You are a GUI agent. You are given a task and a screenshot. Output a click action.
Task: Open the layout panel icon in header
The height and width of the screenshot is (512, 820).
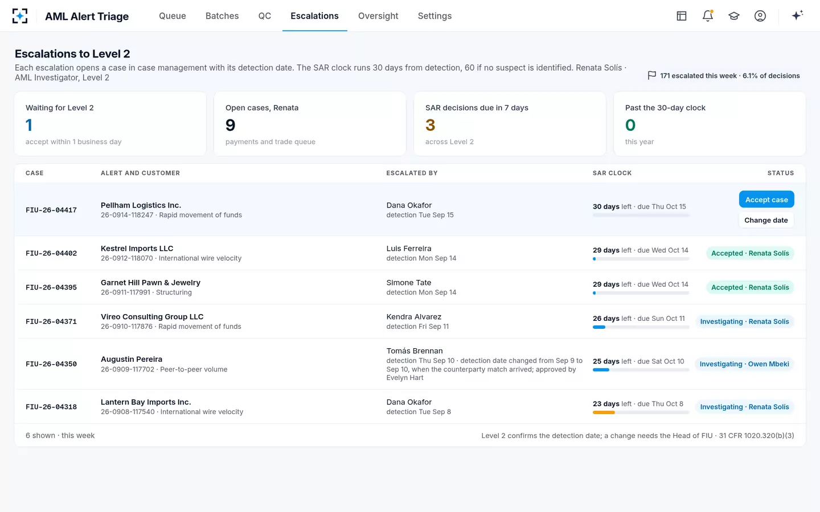[682, 16]
